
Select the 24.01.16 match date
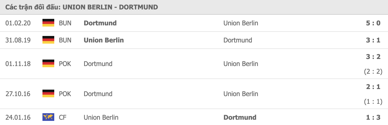pos(18,117)
